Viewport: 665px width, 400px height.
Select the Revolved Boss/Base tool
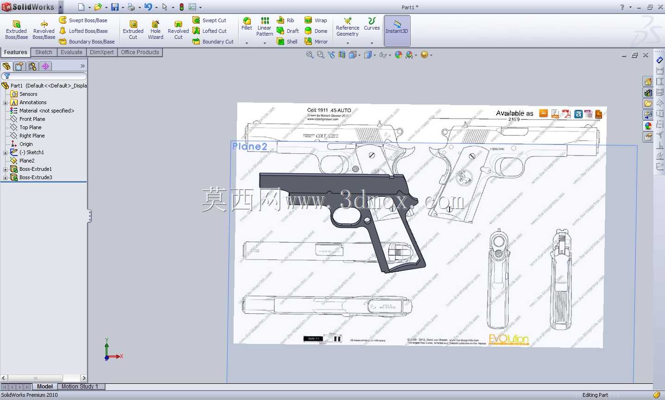[x=44, y=30]
